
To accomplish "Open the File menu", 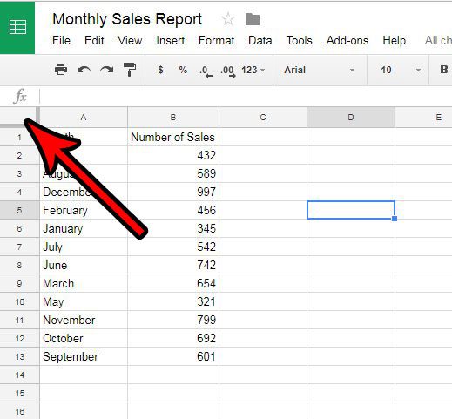I will pos(61,40).
